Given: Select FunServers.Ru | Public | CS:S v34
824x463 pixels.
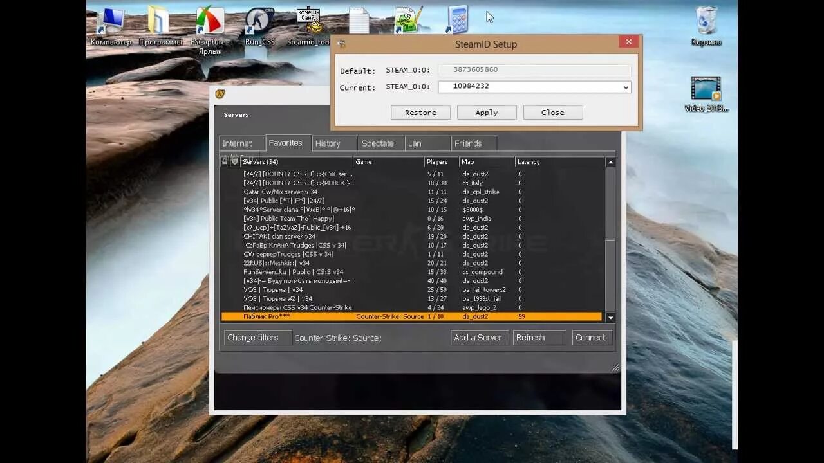Looking at the screenshot, I should 412,272.
